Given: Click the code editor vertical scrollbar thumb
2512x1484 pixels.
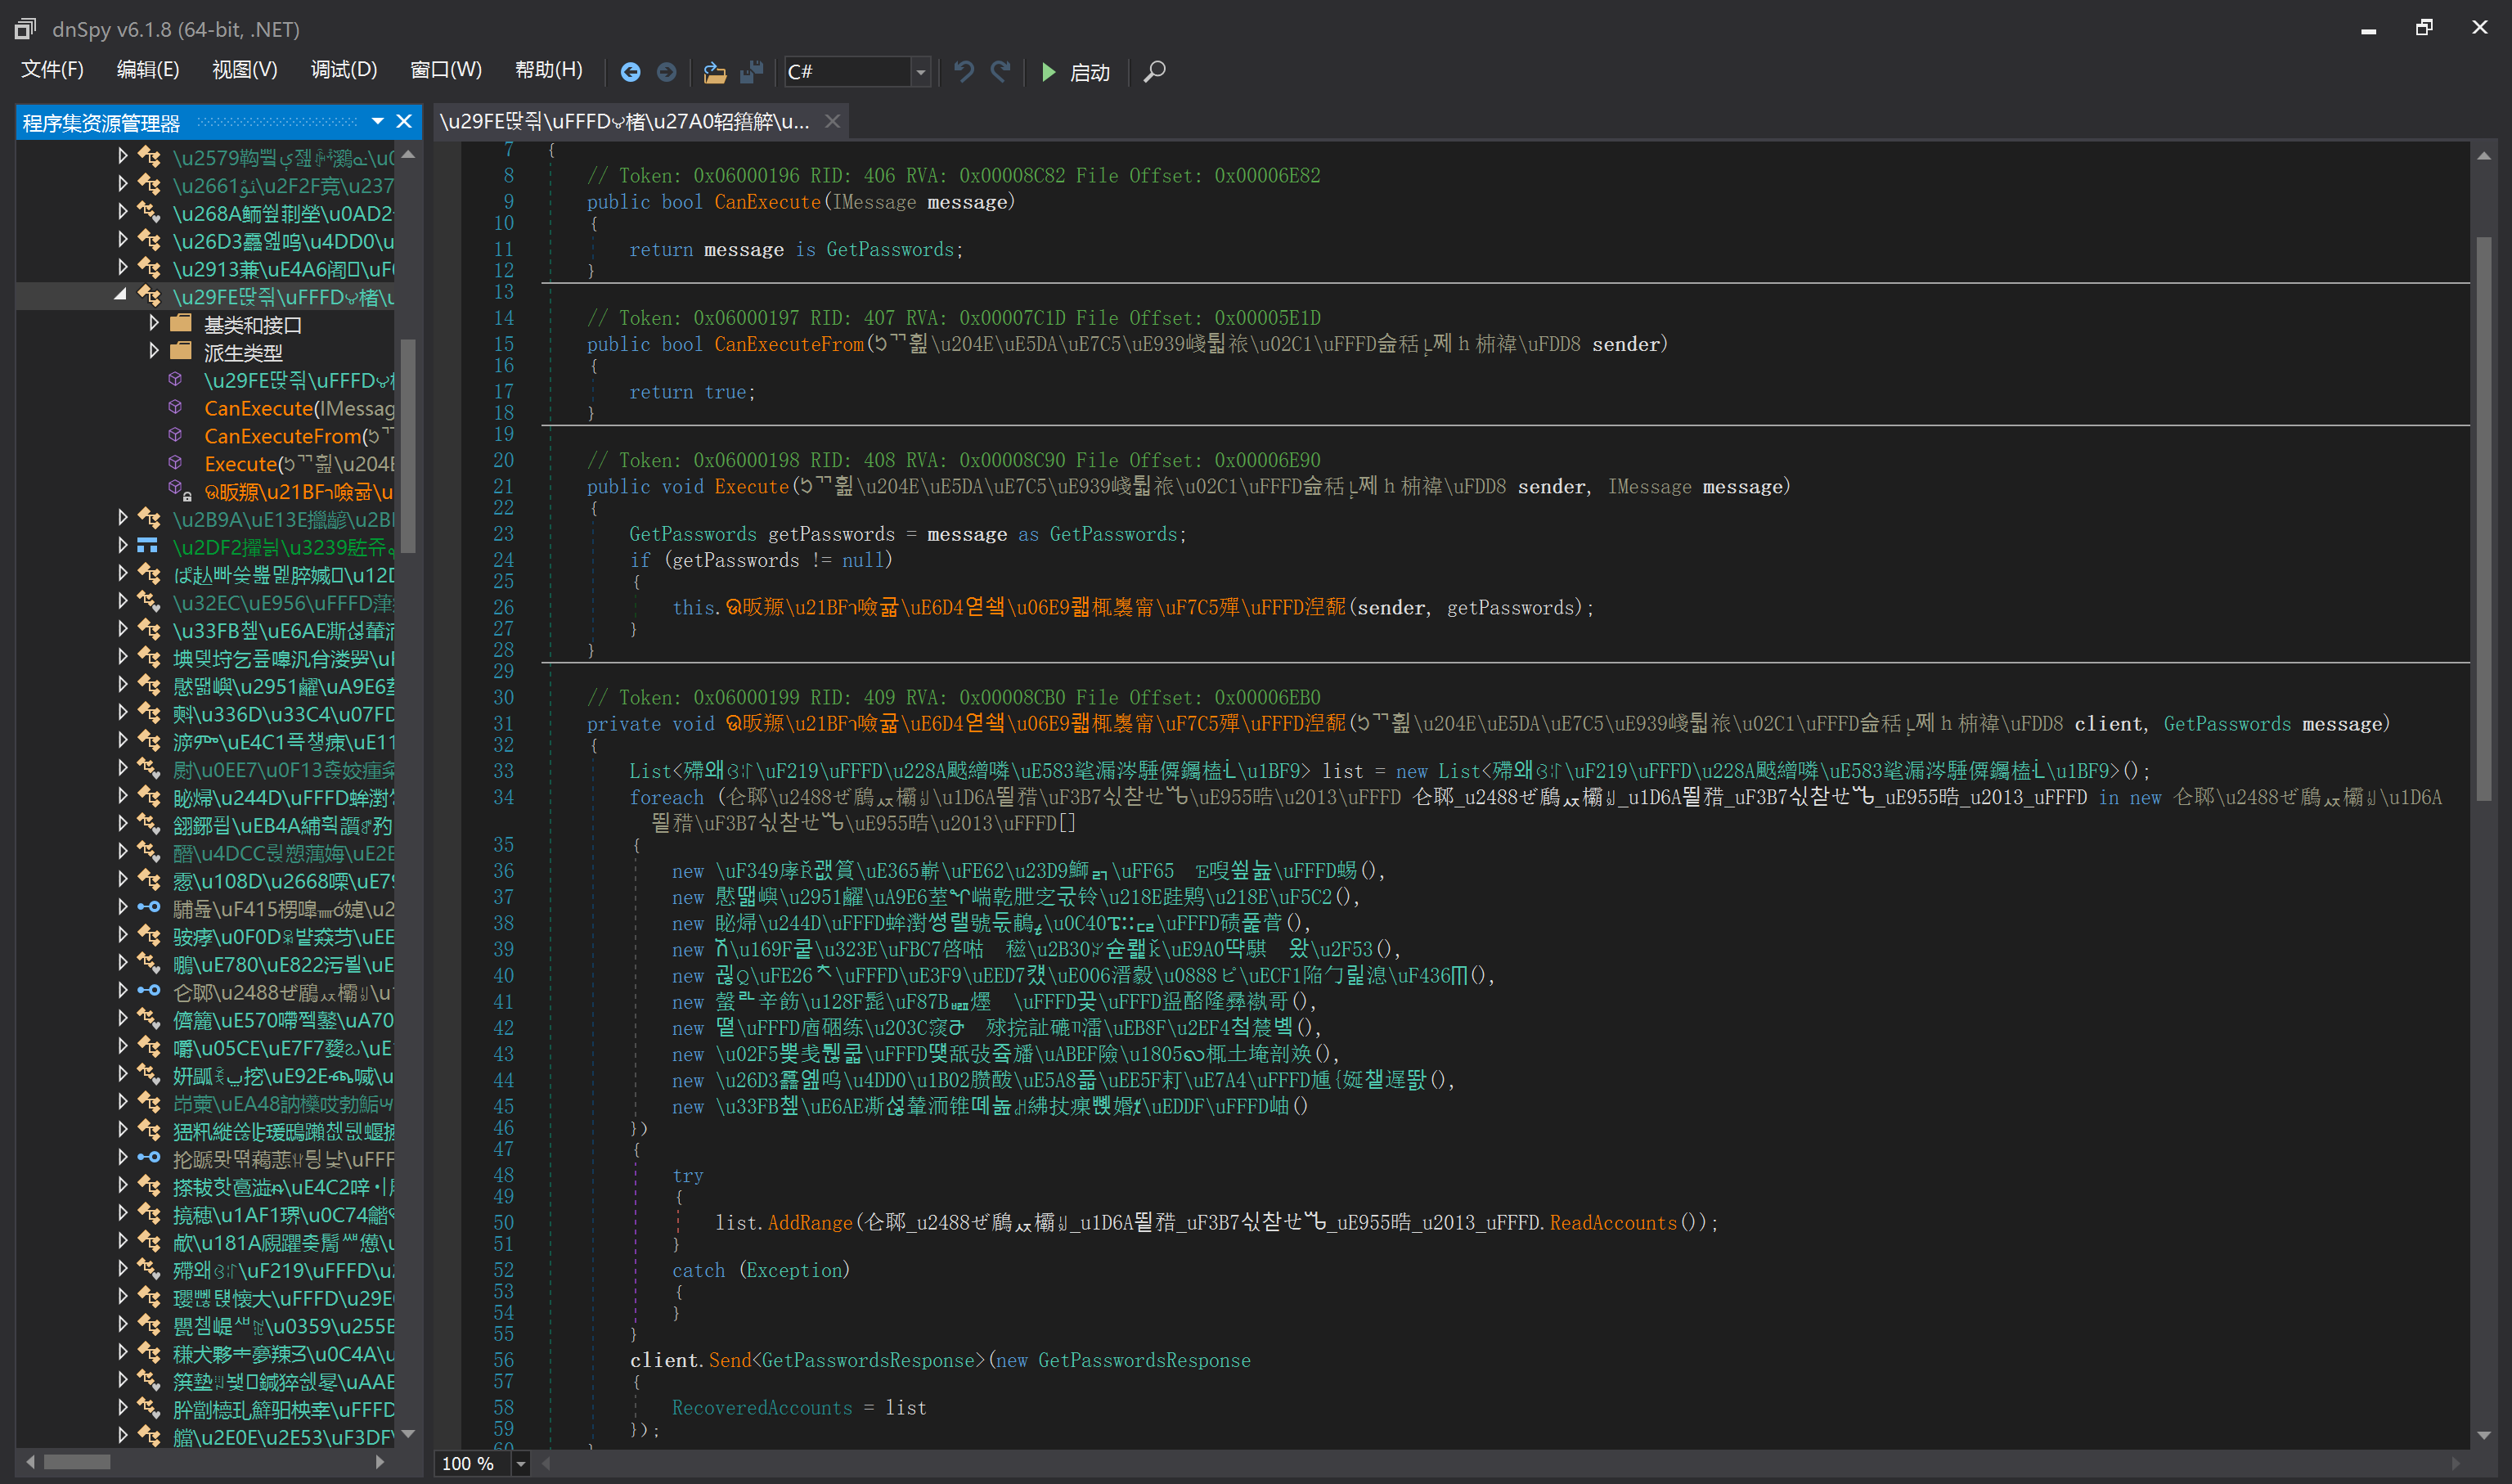Looking at the screenshot, I should tap(2484, 518).
